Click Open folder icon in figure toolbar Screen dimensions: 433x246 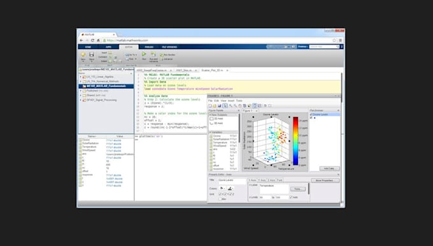tap(215, 106)
